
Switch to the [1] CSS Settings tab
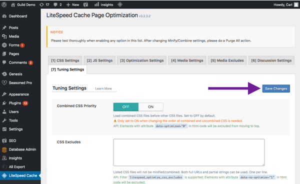(65, 60)
